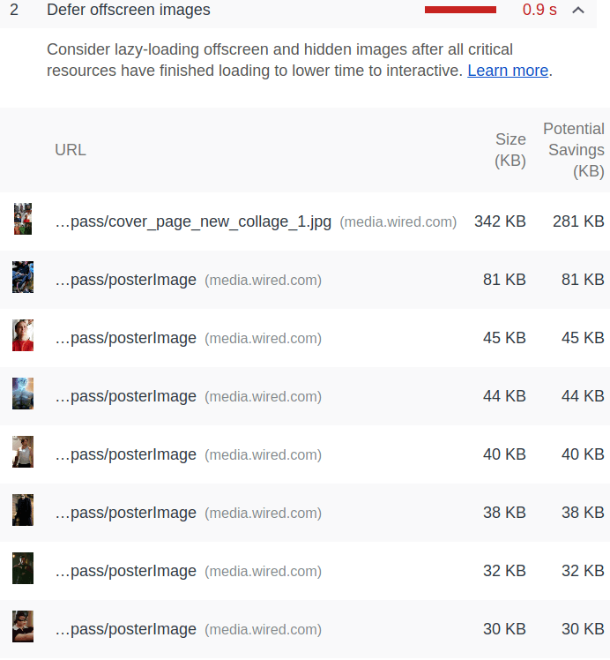Open the posterImage URL sized 44 KB
This screenshot has width=610, height=660.
pyautogui.click(x=126, y=396)
